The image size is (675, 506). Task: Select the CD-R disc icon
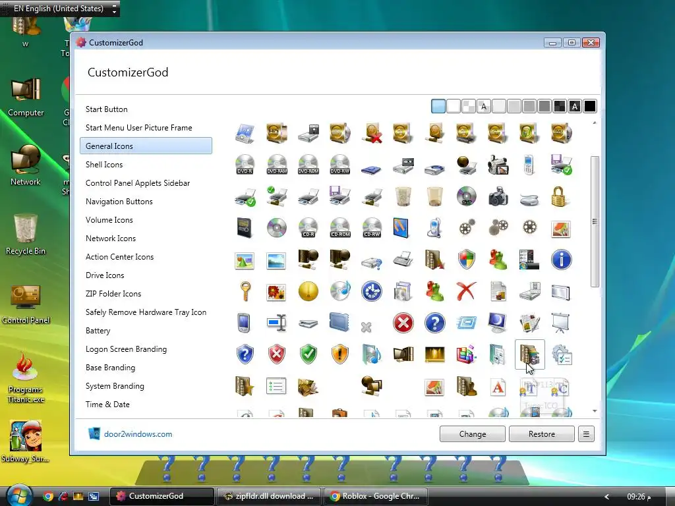coord(308,228)
